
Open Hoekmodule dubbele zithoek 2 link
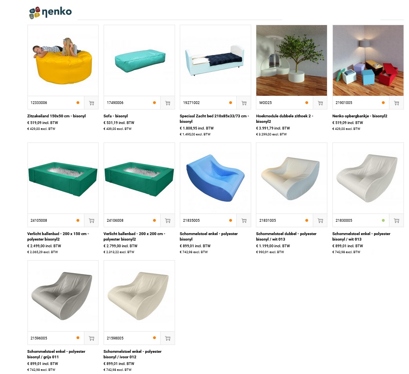pos(285,119)
